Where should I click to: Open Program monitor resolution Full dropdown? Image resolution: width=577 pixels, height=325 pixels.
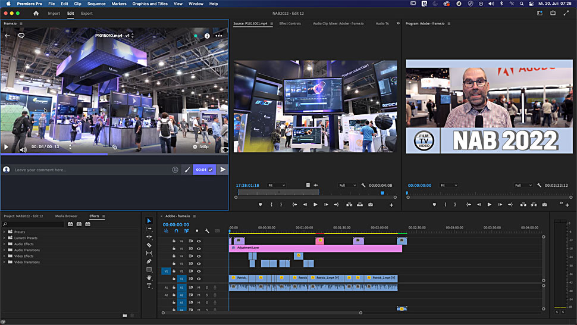[x=523, y=185]
